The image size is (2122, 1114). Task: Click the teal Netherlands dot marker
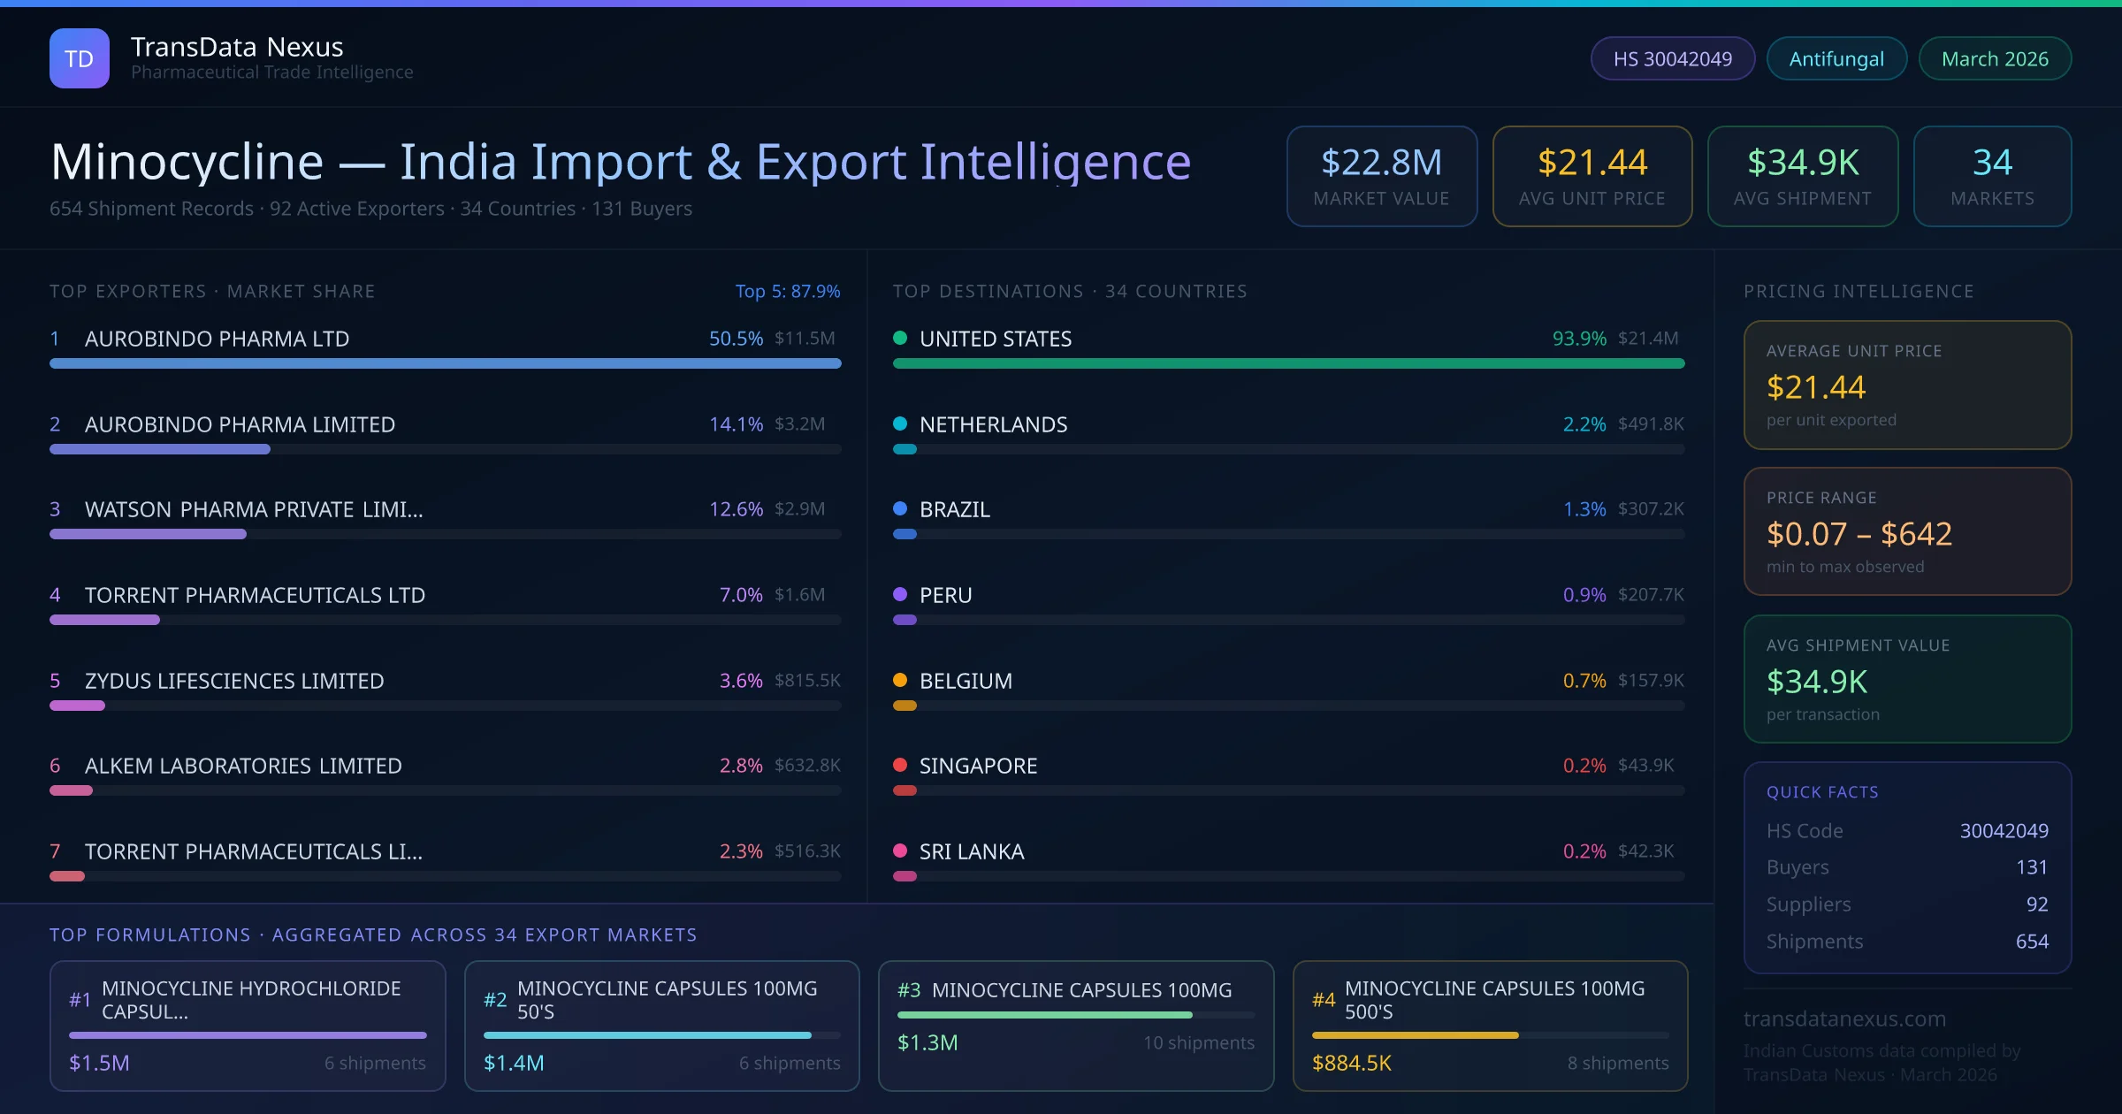[900, 423]
